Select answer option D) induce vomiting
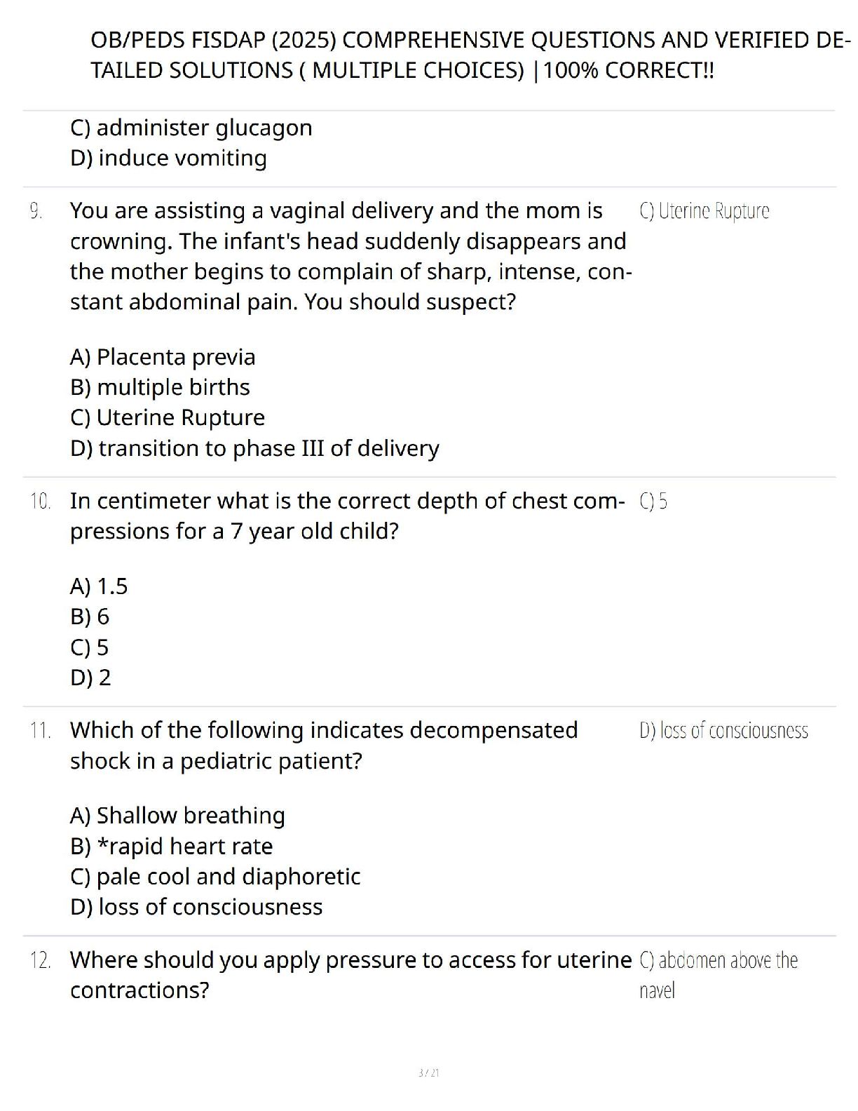 (168, 158)
